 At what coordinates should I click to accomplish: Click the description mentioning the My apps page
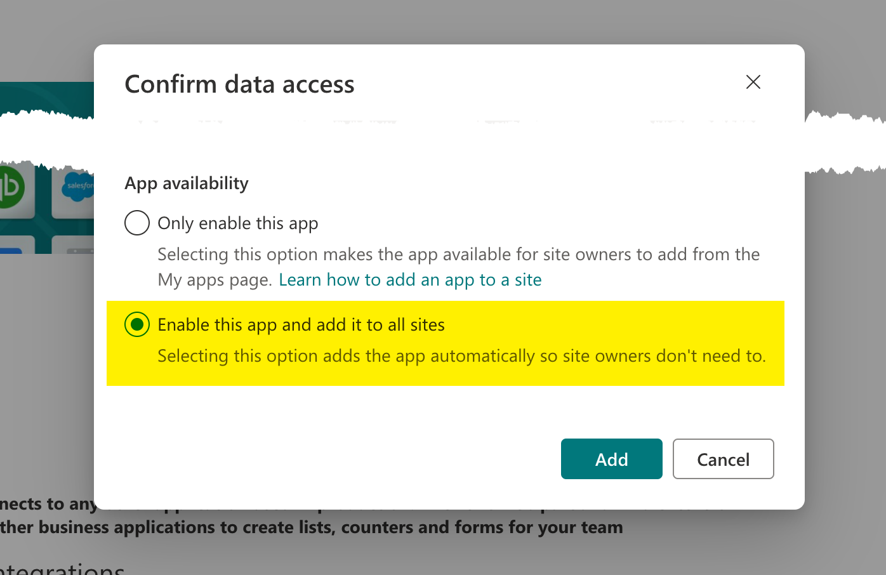click(x=459, y=267)
